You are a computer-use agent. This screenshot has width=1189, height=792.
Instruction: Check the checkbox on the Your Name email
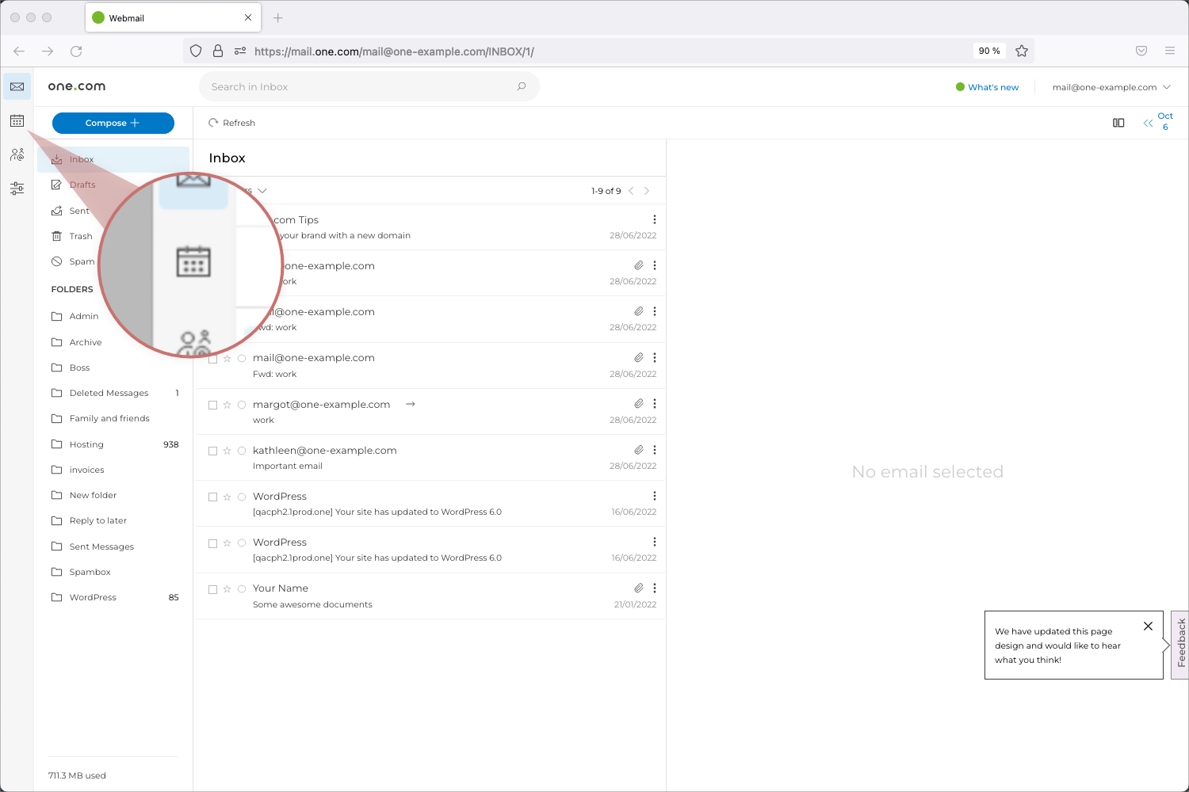(212, 589)
